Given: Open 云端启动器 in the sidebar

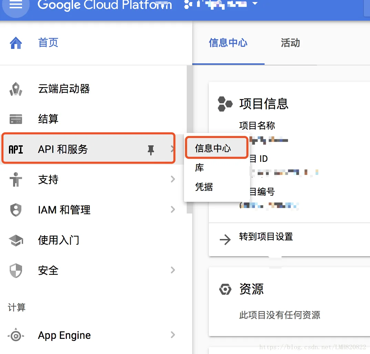Looking at the screenshot, I should coord(64,89).
